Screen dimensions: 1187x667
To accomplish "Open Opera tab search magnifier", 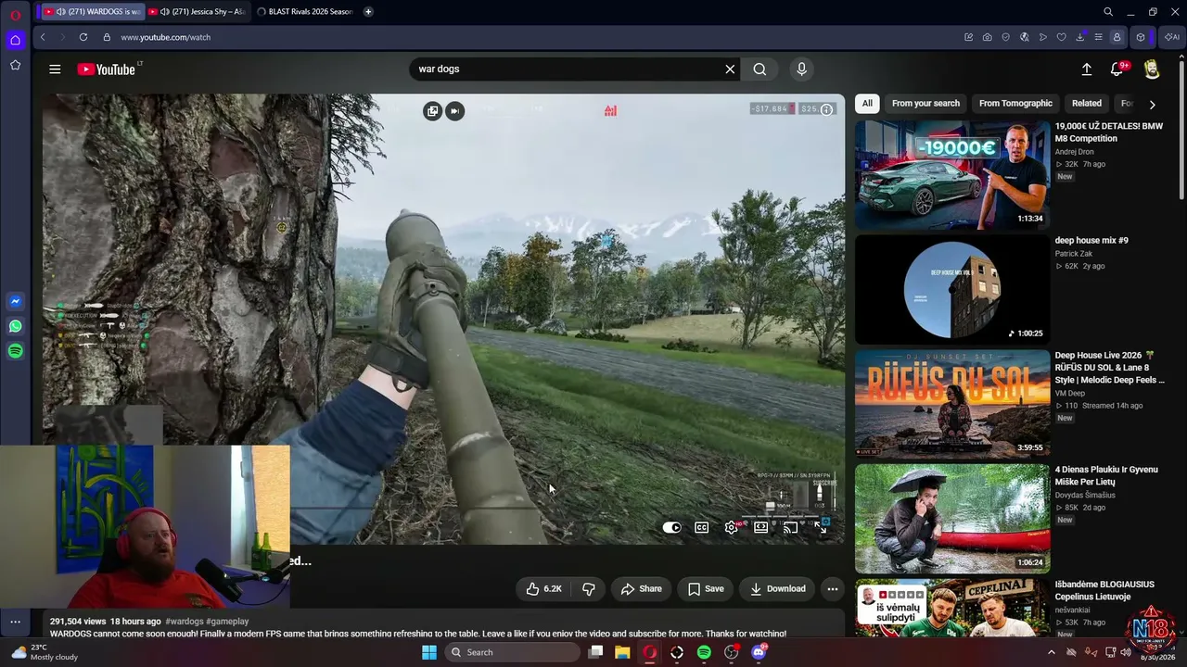I will [x=1108, y=12].
